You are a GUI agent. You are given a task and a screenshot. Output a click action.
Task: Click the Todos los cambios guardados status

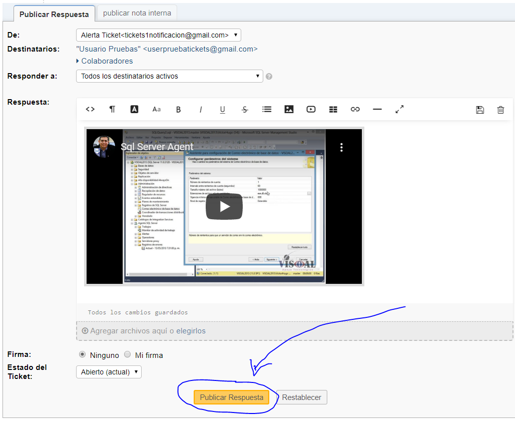[138, 312]
